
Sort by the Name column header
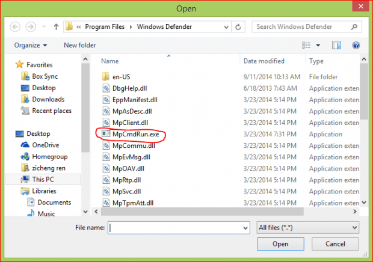109,61
